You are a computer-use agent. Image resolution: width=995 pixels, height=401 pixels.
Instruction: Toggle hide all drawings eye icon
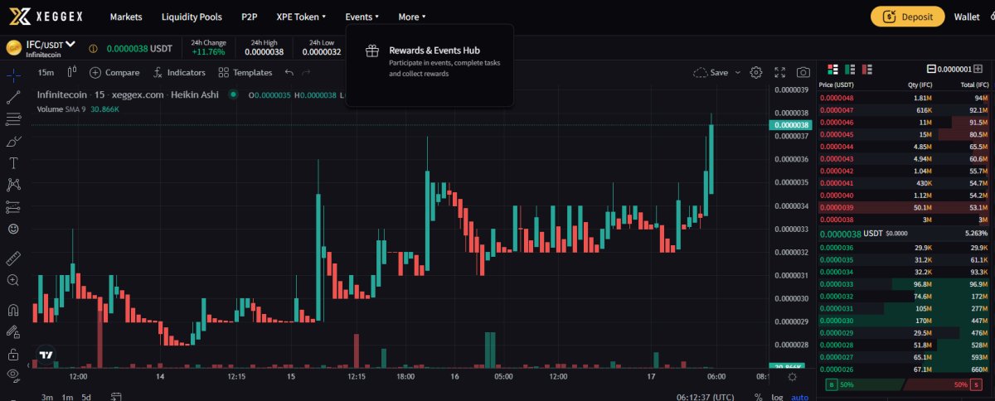pos(12,376)
